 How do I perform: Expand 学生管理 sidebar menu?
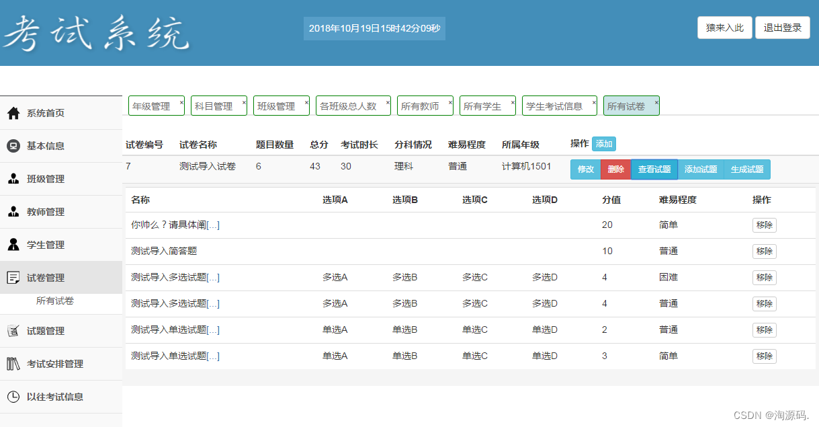pyautogui.click(x=61, y=245)
